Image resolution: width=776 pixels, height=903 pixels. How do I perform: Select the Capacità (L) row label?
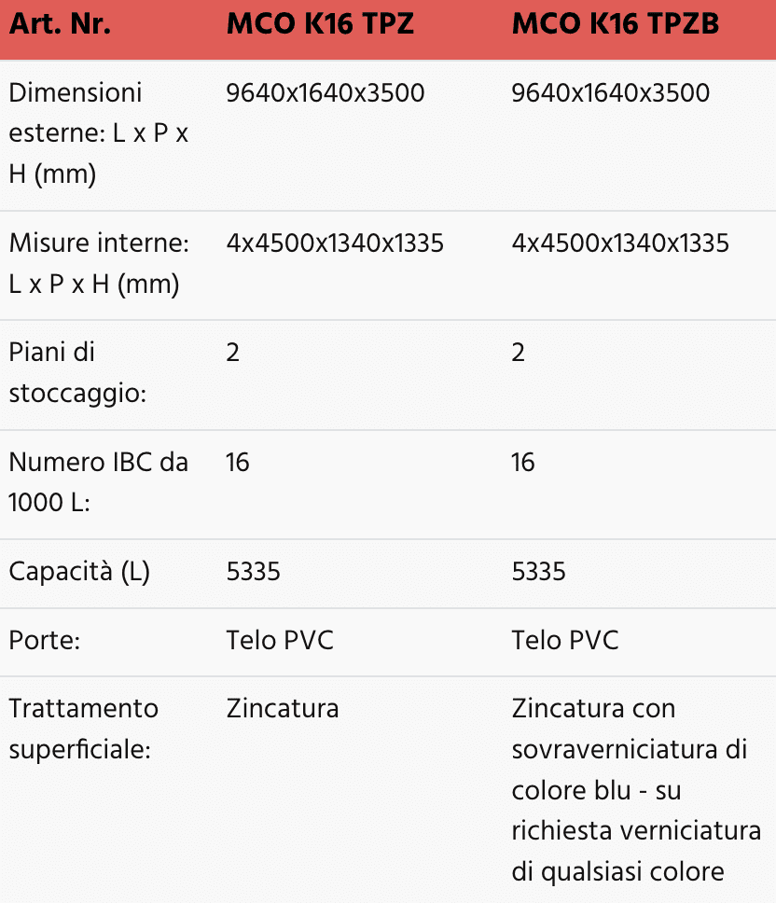(79, 572)
